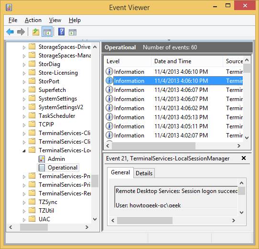The width and height of the screenshot is (259, 249).
Task: Click info icon of 4:06:02 PM event
Action: (x=109, y=108)
